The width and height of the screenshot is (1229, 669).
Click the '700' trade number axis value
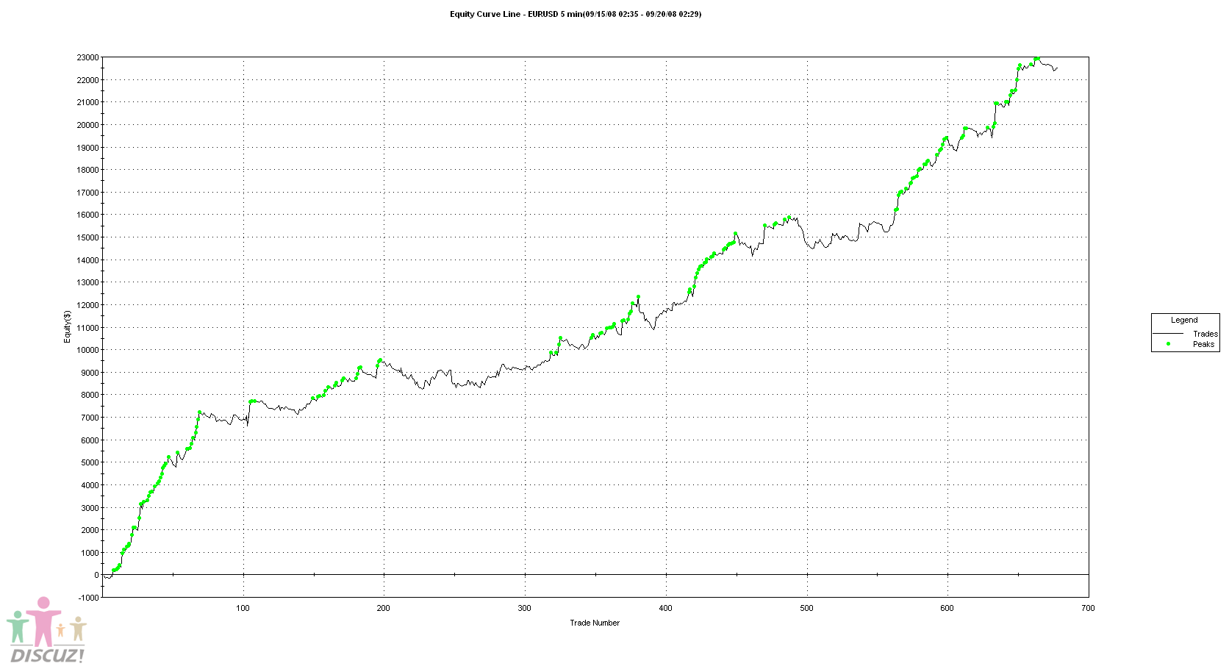(1088, 608)
